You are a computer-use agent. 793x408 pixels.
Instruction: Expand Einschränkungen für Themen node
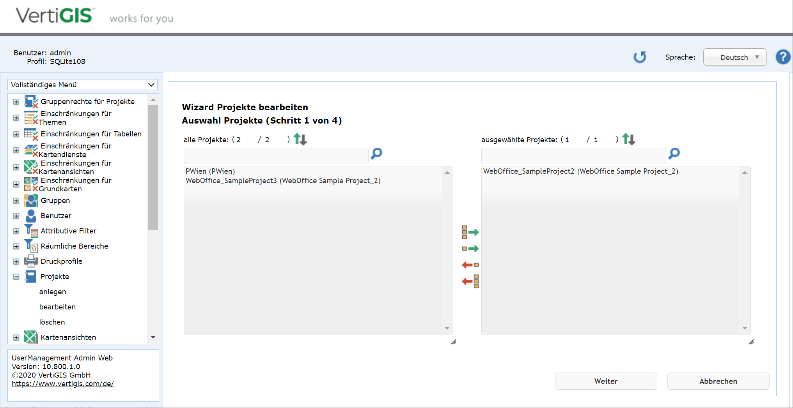tap(16, 118)
